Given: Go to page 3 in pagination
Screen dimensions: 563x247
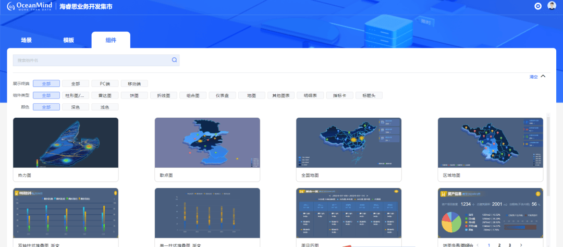Looking at the screenshot, I should point(510,245).
